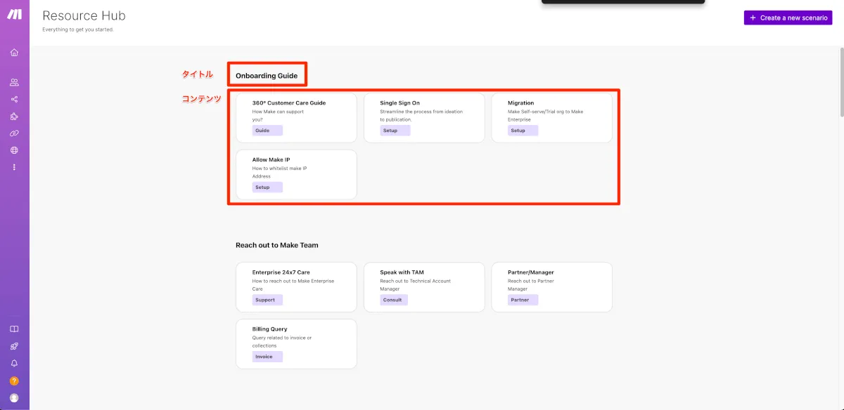
Task: Go to the Home icon in sidebar
Action: (x=14, y=53)
